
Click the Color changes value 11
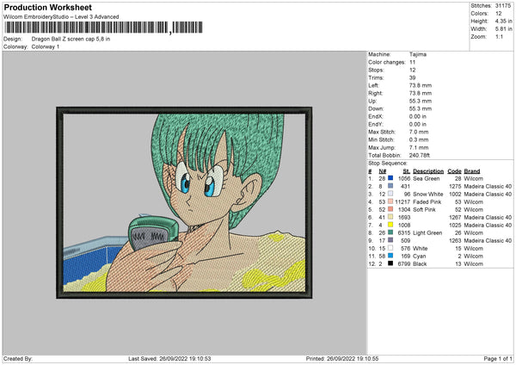pos(412,62)
